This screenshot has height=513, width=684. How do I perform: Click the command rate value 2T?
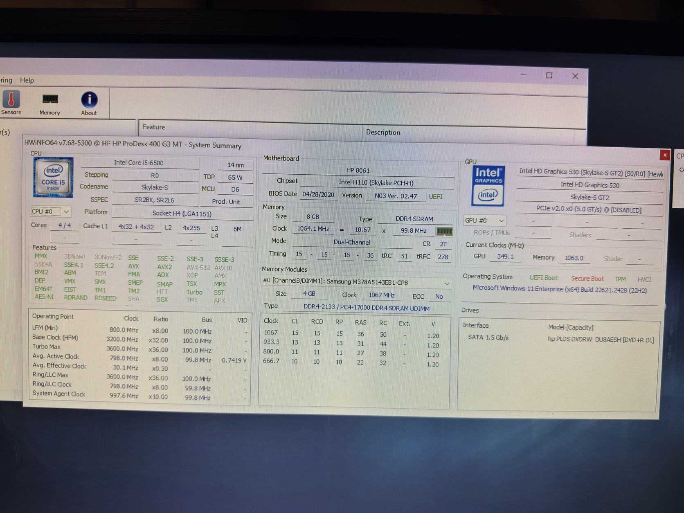[x=443, y=244]
